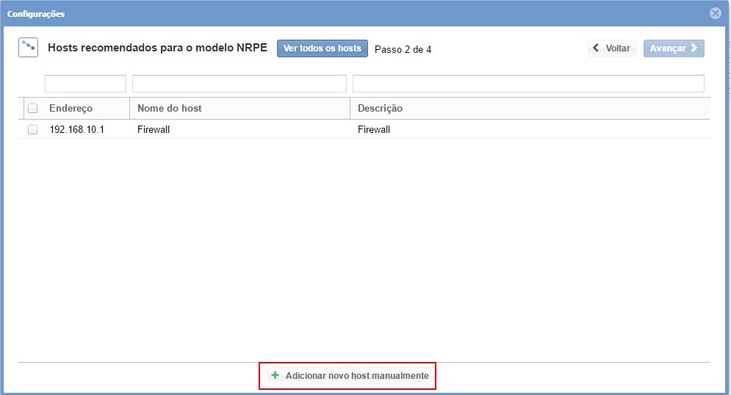Screen dimensions: 731x395
Task: Click the Descrição column header
Action: 380,109
